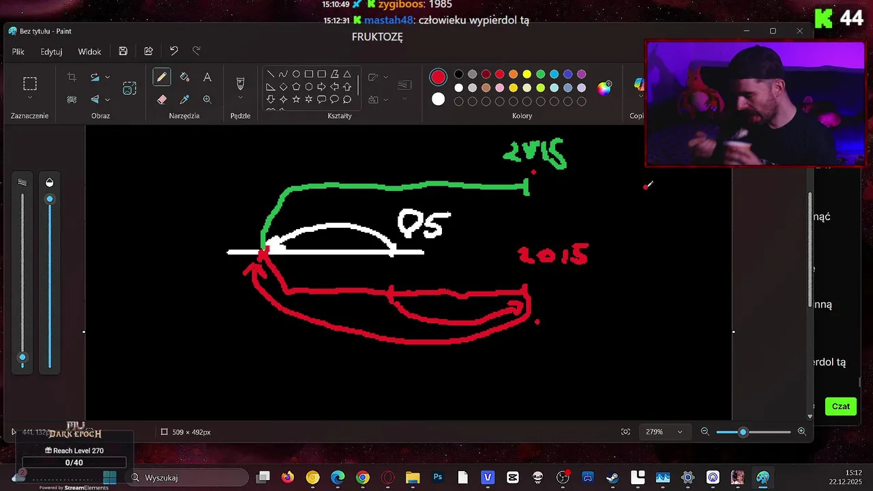Choose the purple color swatch
Screen dimensions: 873x491
pos(582,74)
